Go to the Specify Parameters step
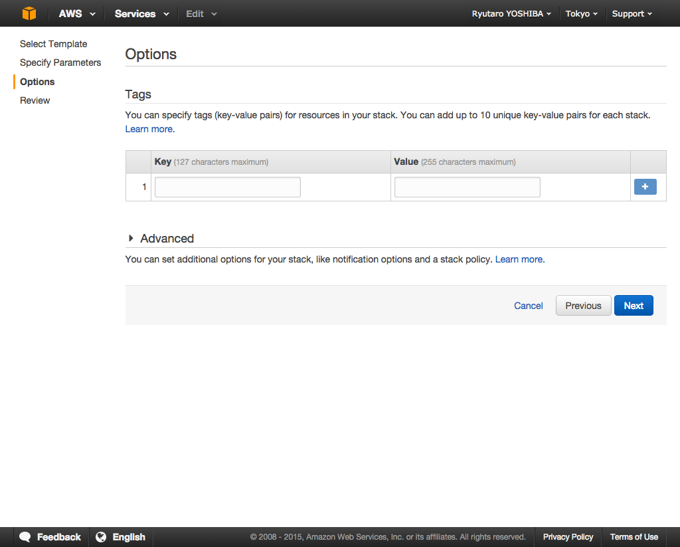680x547 pixels. click(x=60, y=62)
